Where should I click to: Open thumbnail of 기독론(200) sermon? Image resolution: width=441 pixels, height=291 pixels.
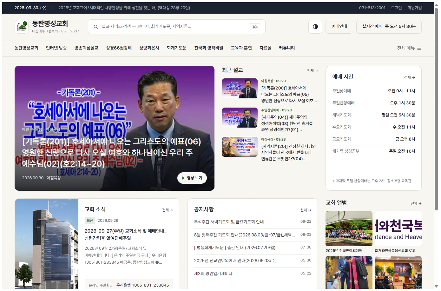[x=240, y=88]
